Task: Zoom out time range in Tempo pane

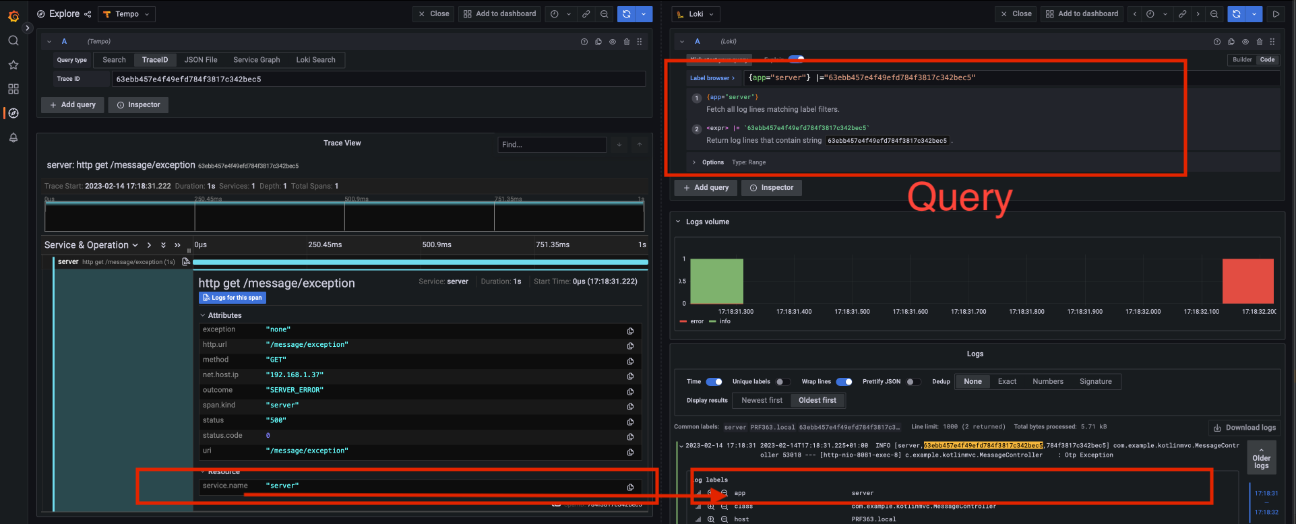Action: pos(605,13)
